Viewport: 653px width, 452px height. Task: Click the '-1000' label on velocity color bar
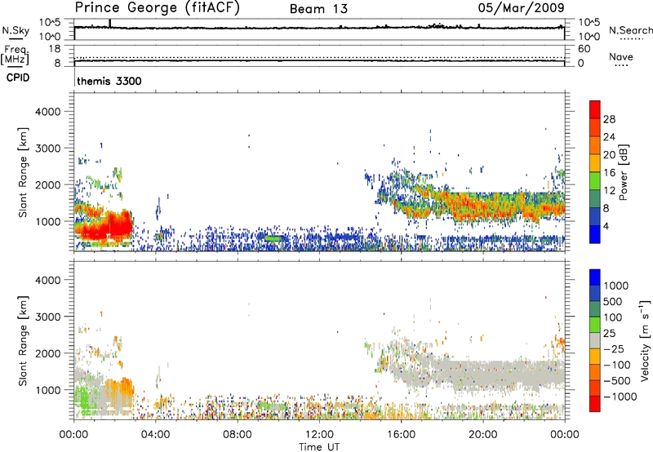[x=620, y=397]
